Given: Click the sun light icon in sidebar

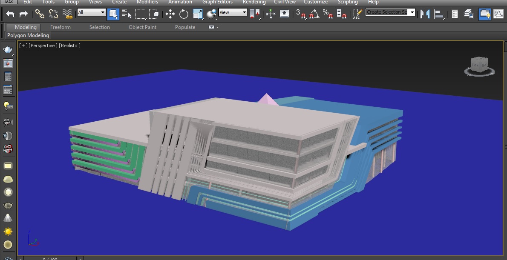Looking at the screenshot, I should pos(8,231).
